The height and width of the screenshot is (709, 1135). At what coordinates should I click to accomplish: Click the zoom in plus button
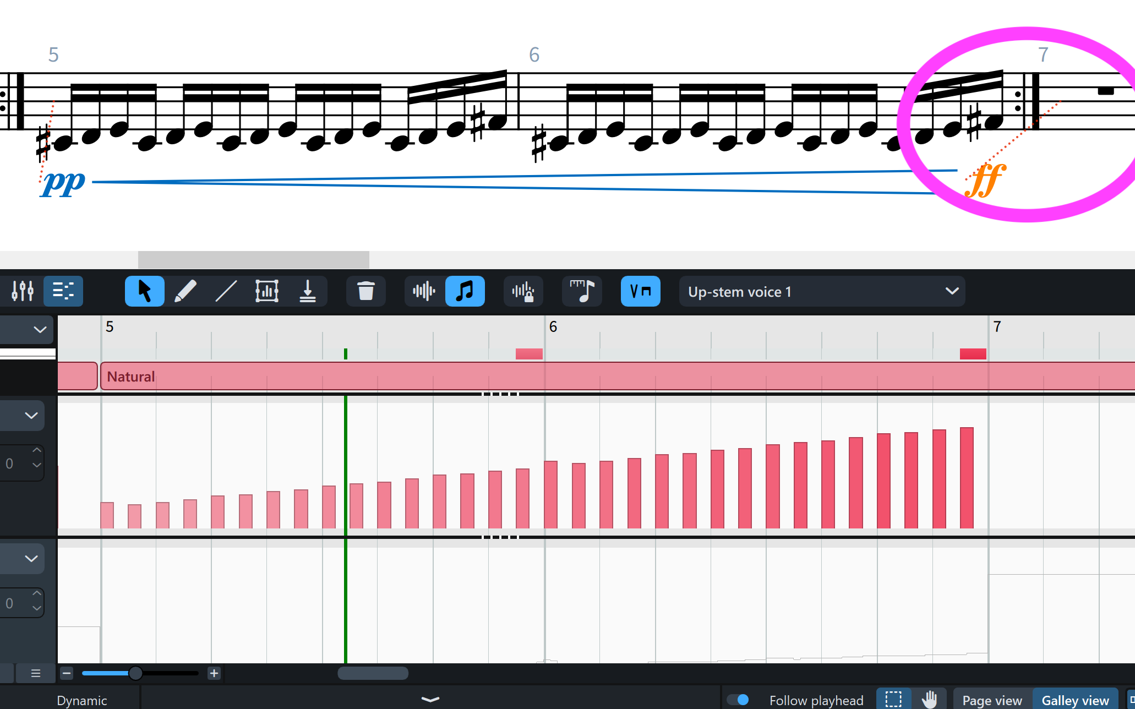[214, 673]
